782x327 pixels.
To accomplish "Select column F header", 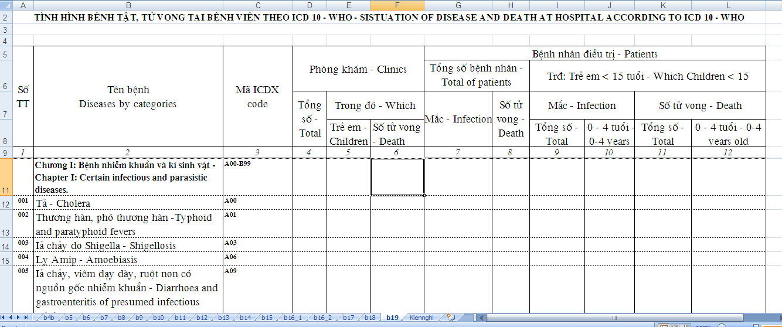I will coord(397,5).
